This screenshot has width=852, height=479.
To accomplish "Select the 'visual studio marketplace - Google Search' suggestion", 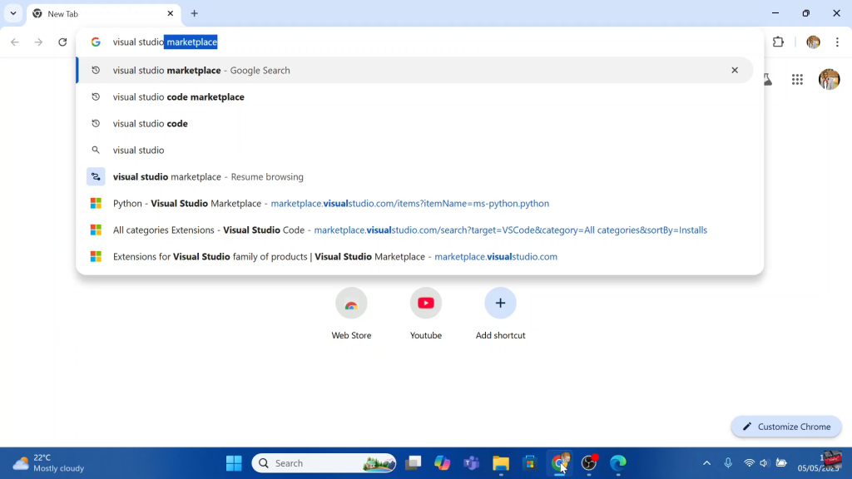I will click(x=414, y=70).
